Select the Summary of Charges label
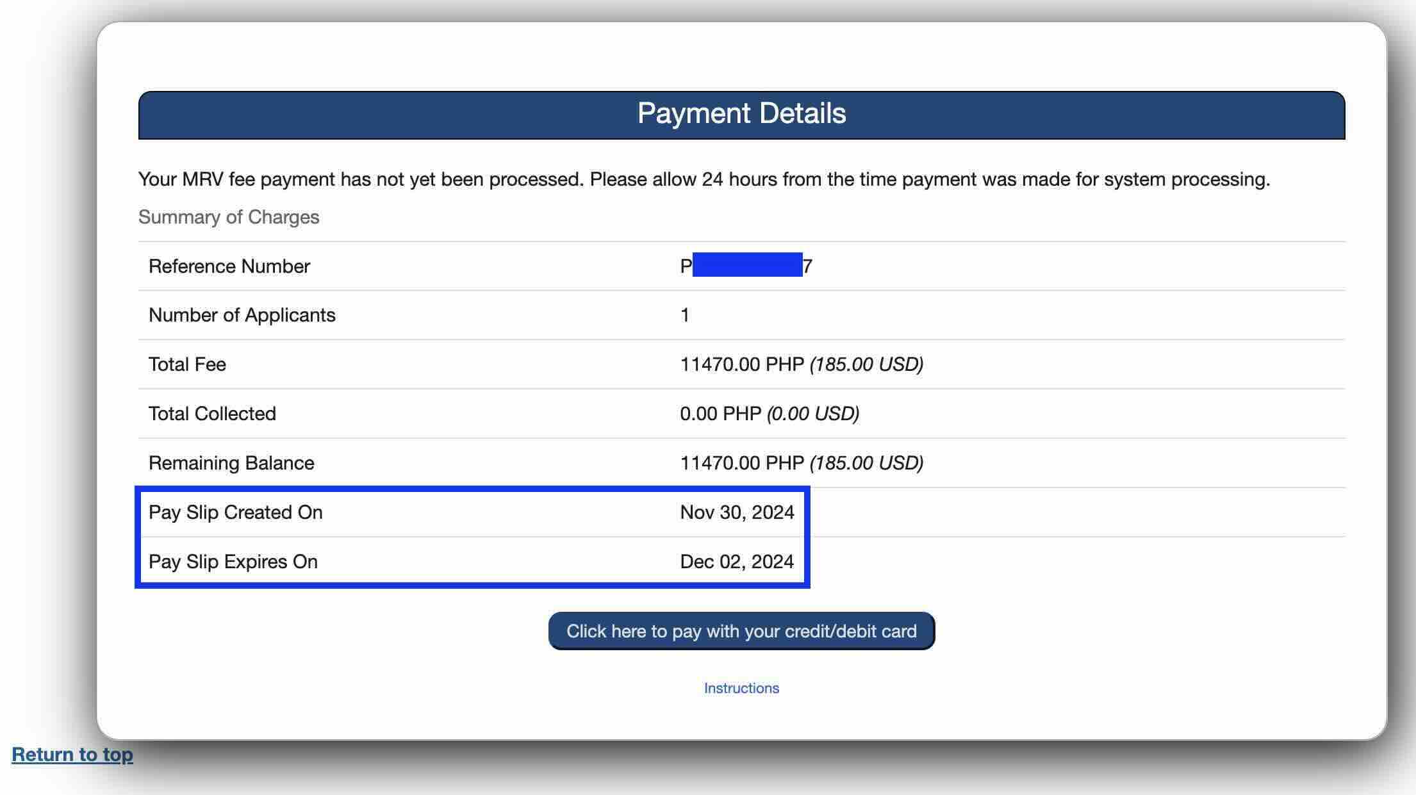The height and width of the screenshot is (795, 1416). [229, 217]
